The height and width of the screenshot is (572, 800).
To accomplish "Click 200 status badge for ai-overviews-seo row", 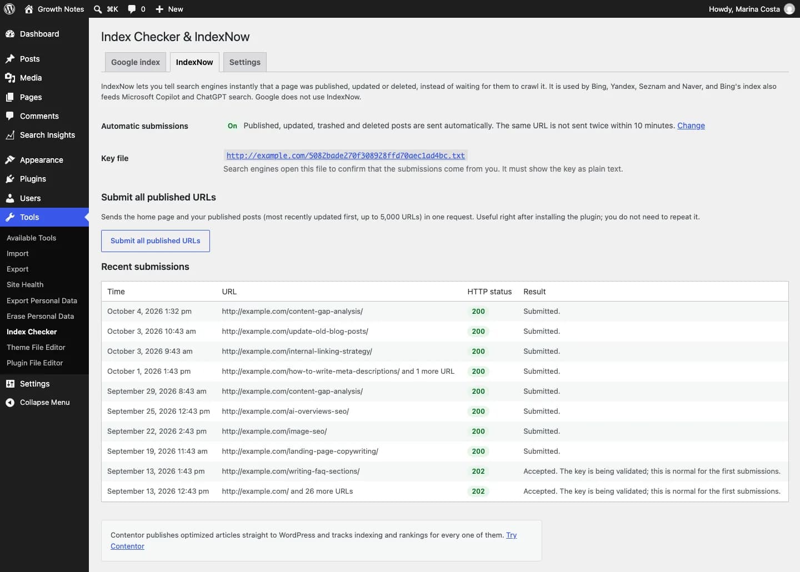I will pyautogui.click(x=478, y=412).
